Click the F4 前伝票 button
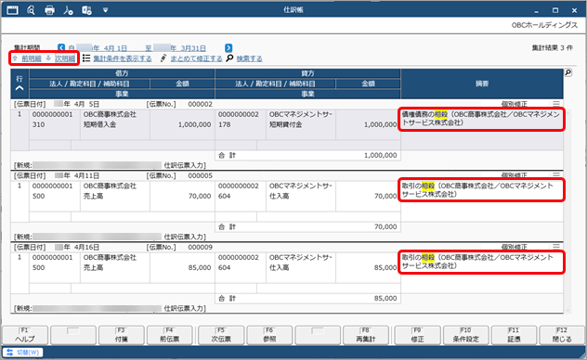Screen dimensions: 587x360 [170, 335]
